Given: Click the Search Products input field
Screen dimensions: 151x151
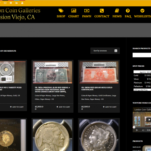Looking at the screenshot, I should click(142, 55).
